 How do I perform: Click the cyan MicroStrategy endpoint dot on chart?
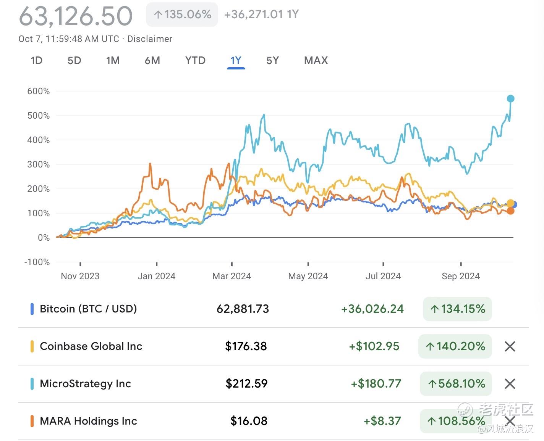point(510,99)
